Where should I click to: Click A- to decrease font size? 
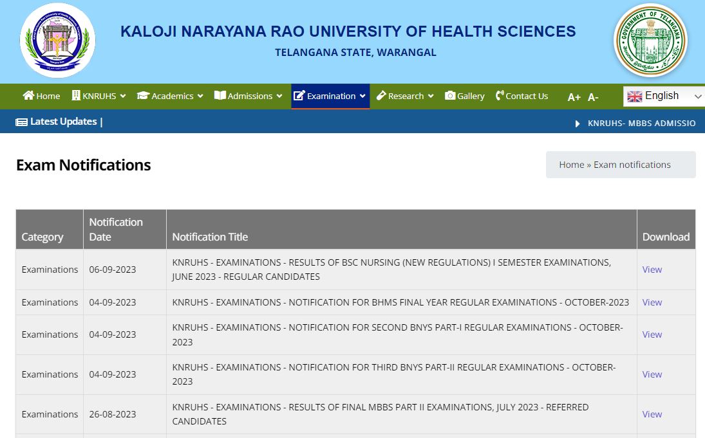(592, 96)
